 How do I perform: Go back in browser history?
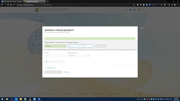tap(2, 5)
